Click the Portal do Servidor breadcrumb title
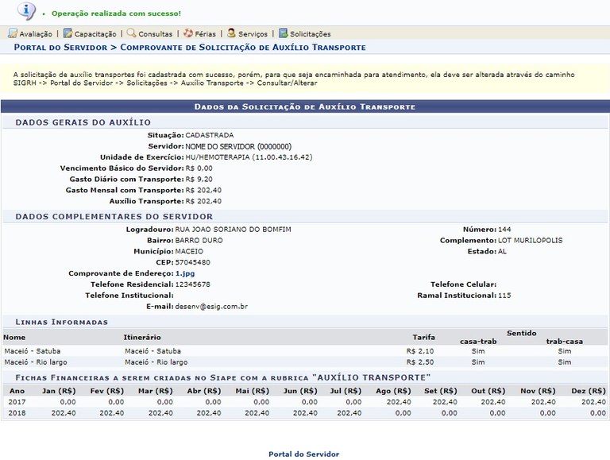Viewport: 610px width, 460px height. [x=60, y=48]
